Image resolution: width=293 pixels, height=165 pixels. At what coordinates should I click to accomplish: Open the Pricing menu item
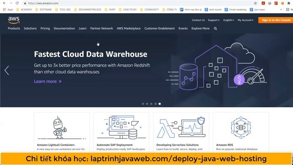[45, 28]
